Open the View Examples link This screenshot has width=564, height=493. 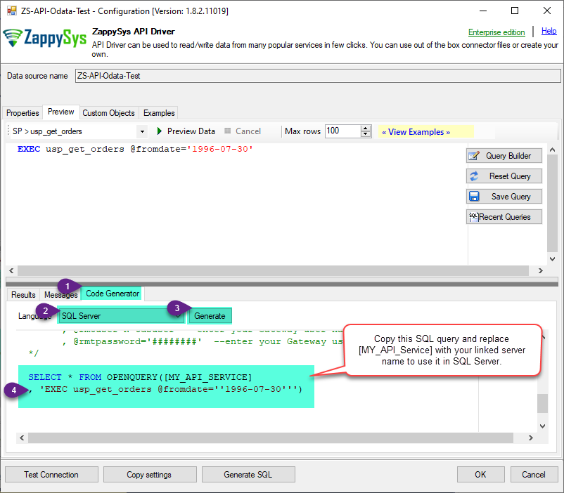pos(416,132)
